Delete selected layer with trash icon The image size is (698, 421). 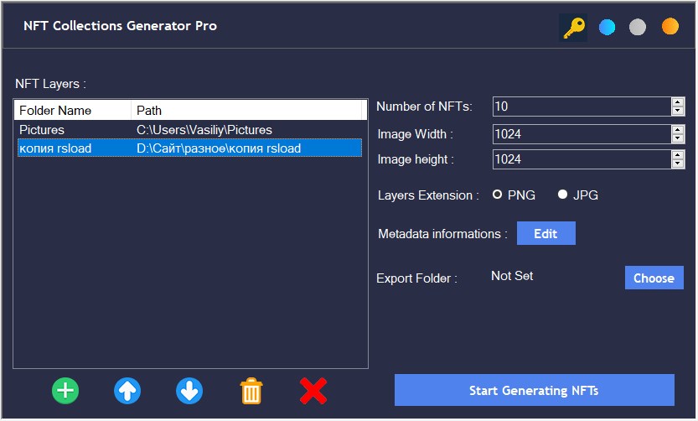click(251, 391)
